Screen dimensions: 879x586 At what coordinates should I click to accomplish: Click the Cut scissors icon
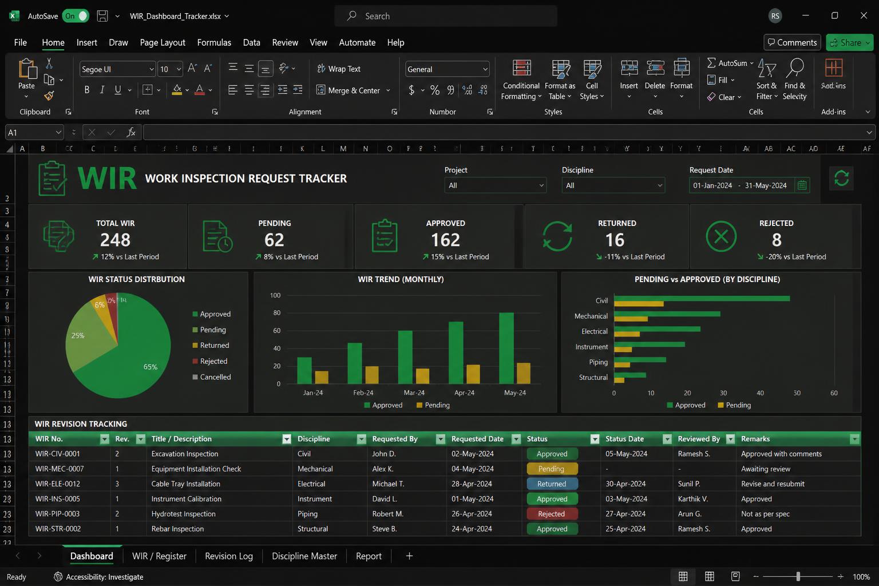point(49,64)
